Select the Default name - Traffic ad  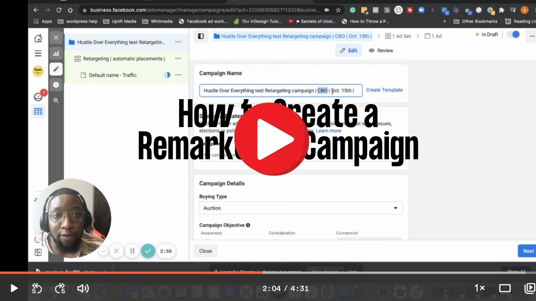coord(126,75)
